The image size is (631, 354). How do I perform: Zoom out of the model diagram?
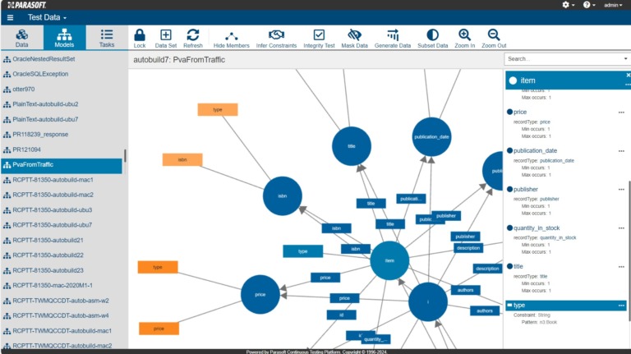click(x=493, y=35)
